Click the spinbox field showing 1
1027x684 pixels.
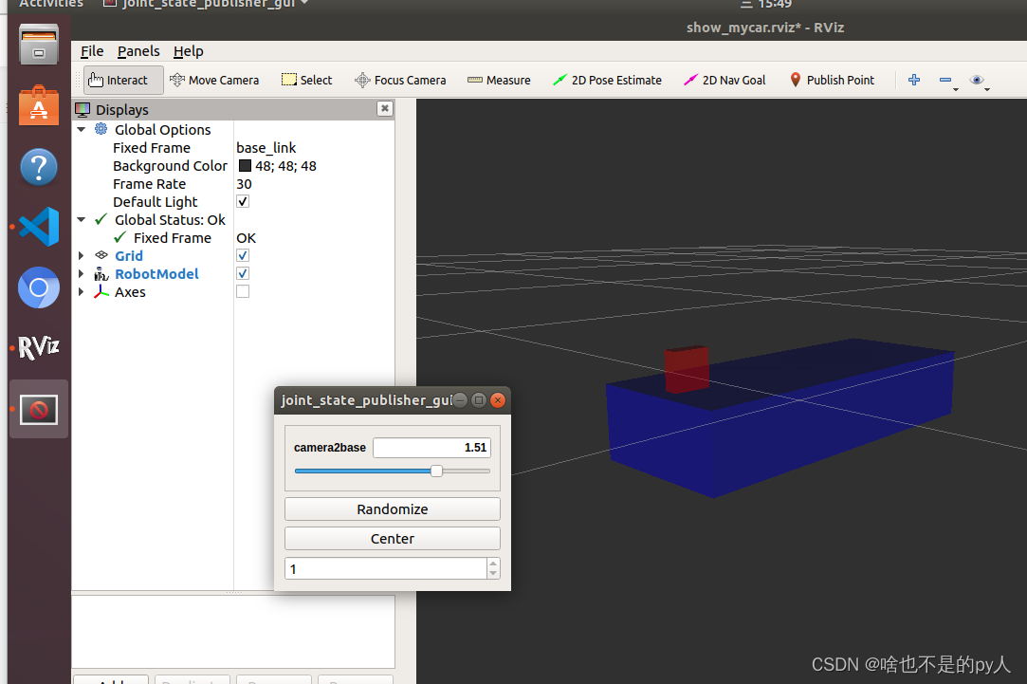click(386, 568)
